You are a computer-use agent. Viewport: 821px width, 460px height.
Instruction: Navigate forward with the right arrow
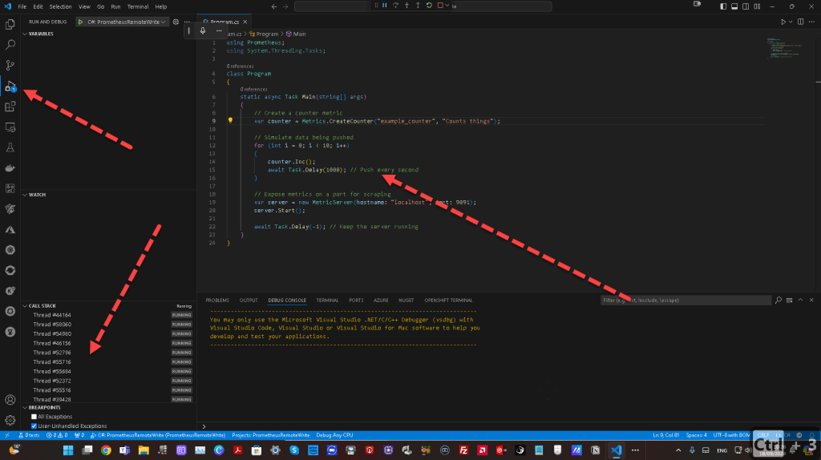point(285,6)
